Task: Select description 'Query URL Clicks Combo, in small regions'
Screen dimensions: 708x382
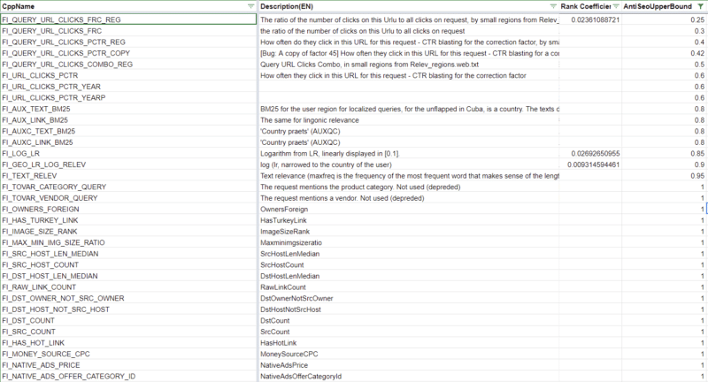Action: click(408, 65)
